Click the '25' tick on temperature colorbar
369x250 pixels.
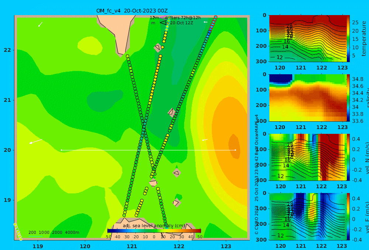pyautogui.click(x=355, y=22)
